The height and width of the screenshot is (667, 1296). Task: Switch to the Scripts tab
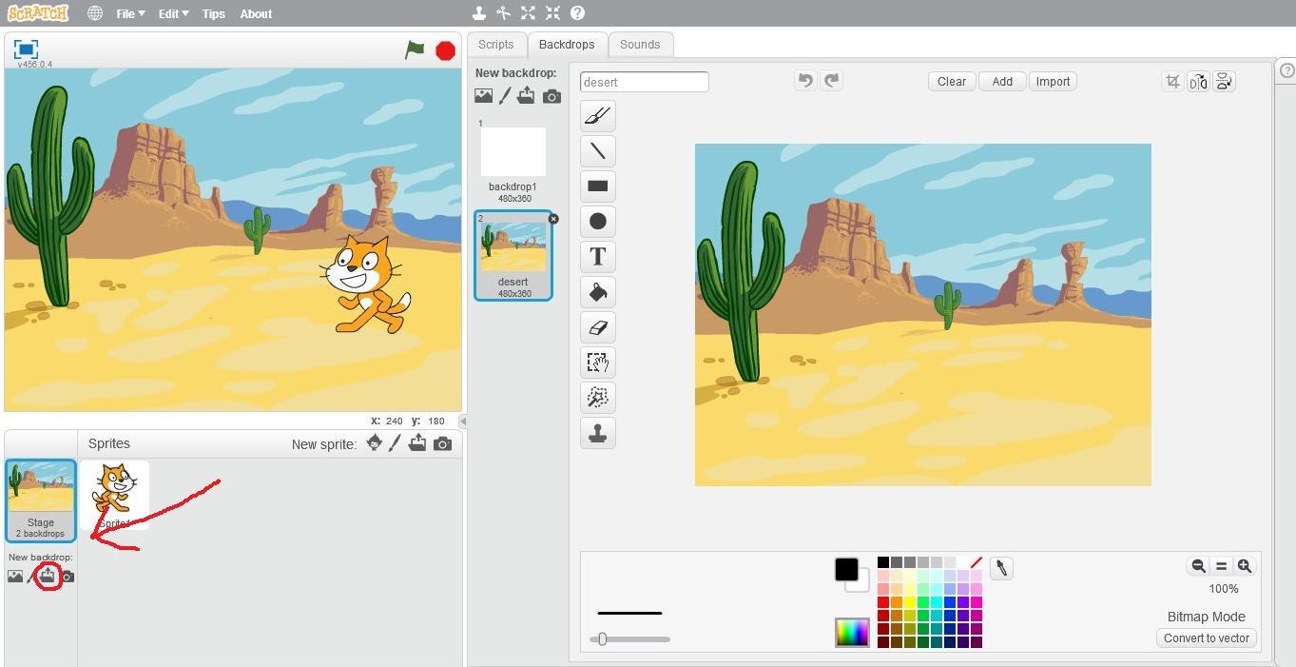tap(495, 45)
